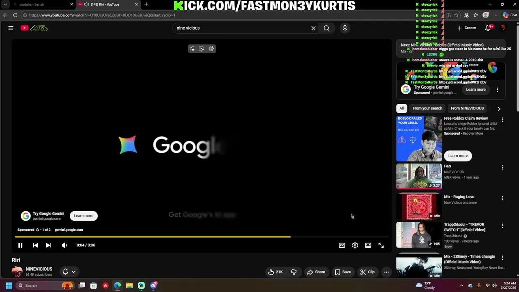
Task: Open the Mix - Raging Love playlist title
Action: point(459,197)
